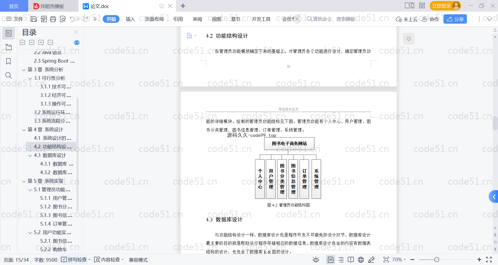Enter full screen mode
The image size is (498, 265).
click(x=489, y=260)
